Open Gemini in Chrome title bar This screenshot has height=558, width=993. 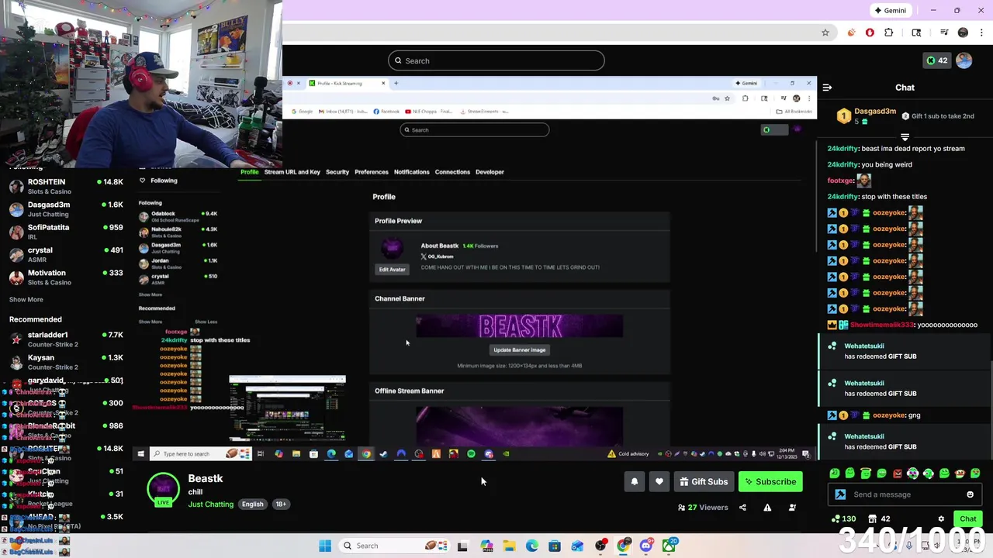click(890, 10)
